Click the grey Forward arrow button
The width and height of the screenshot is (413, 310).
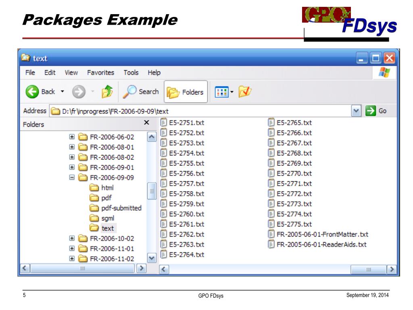tap(79, 92)
